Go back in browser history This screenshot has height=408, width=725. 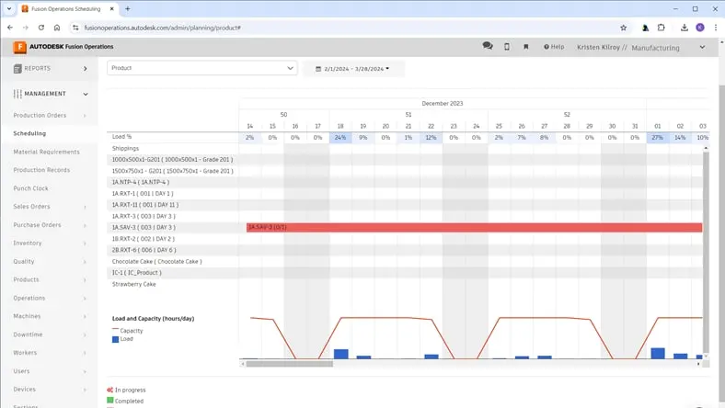pos(10,28)
